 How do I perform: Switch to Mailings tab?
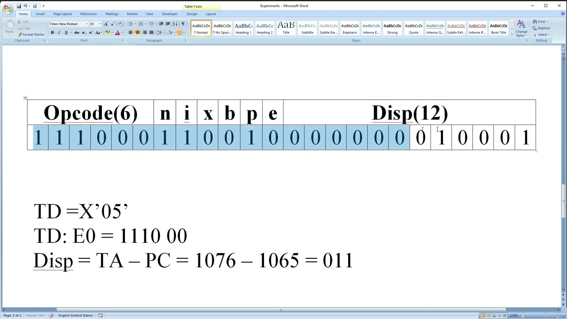[112, 14]
